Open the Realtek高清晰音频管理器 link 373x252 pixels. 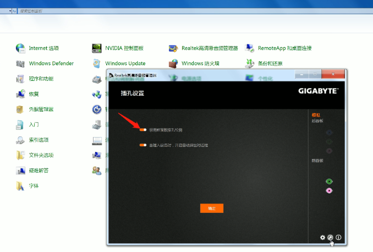(x=210, y=48)
